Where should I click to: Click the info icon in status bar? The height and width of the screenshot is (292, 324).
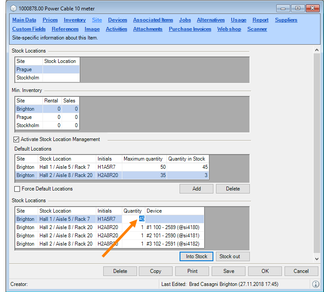coord(315,284)
